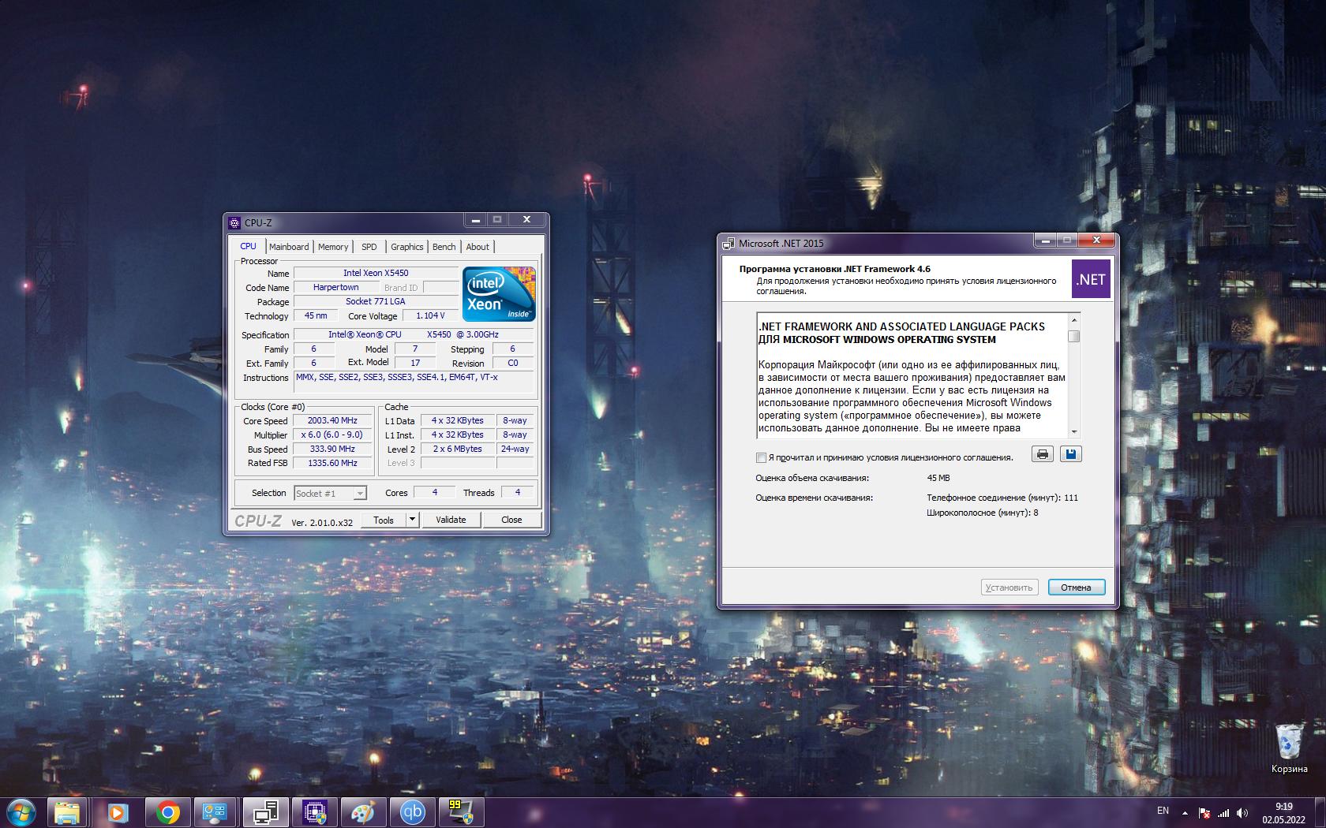Screen dimensions: 1326x828
Task: Click the disabled Установить button
Action: coord(1009,587)
